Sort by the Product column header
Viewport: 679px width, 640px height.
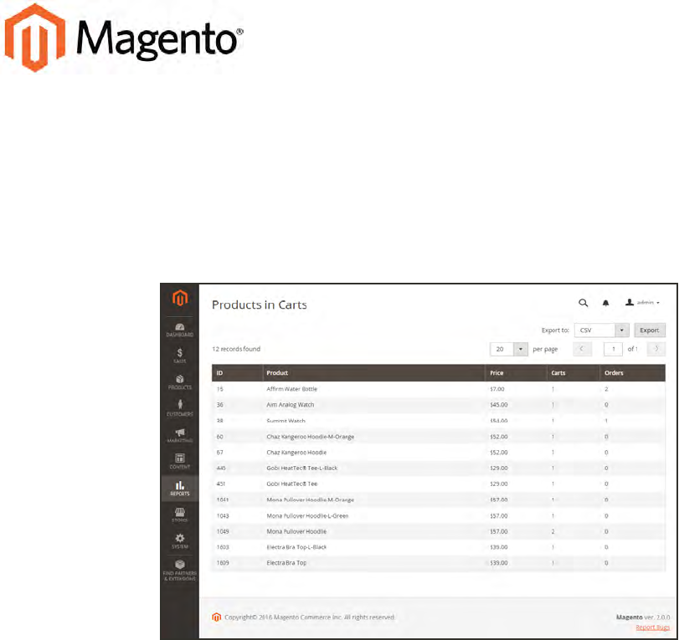click(x=373, y=373)
